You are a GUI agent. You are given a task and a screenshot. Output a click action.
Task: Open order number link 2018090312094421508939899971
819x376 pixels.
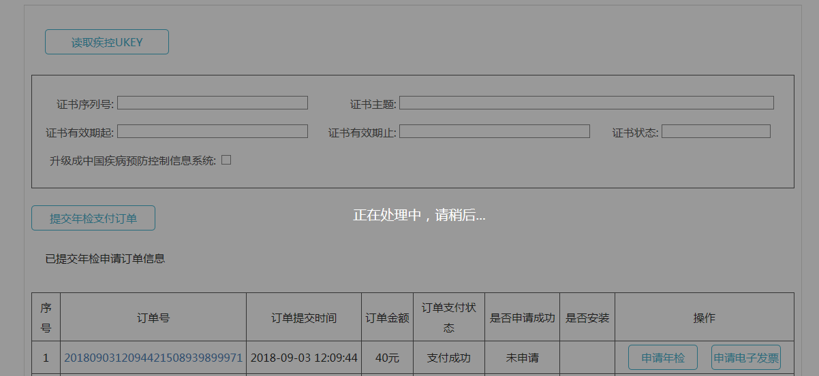(153, 358)
